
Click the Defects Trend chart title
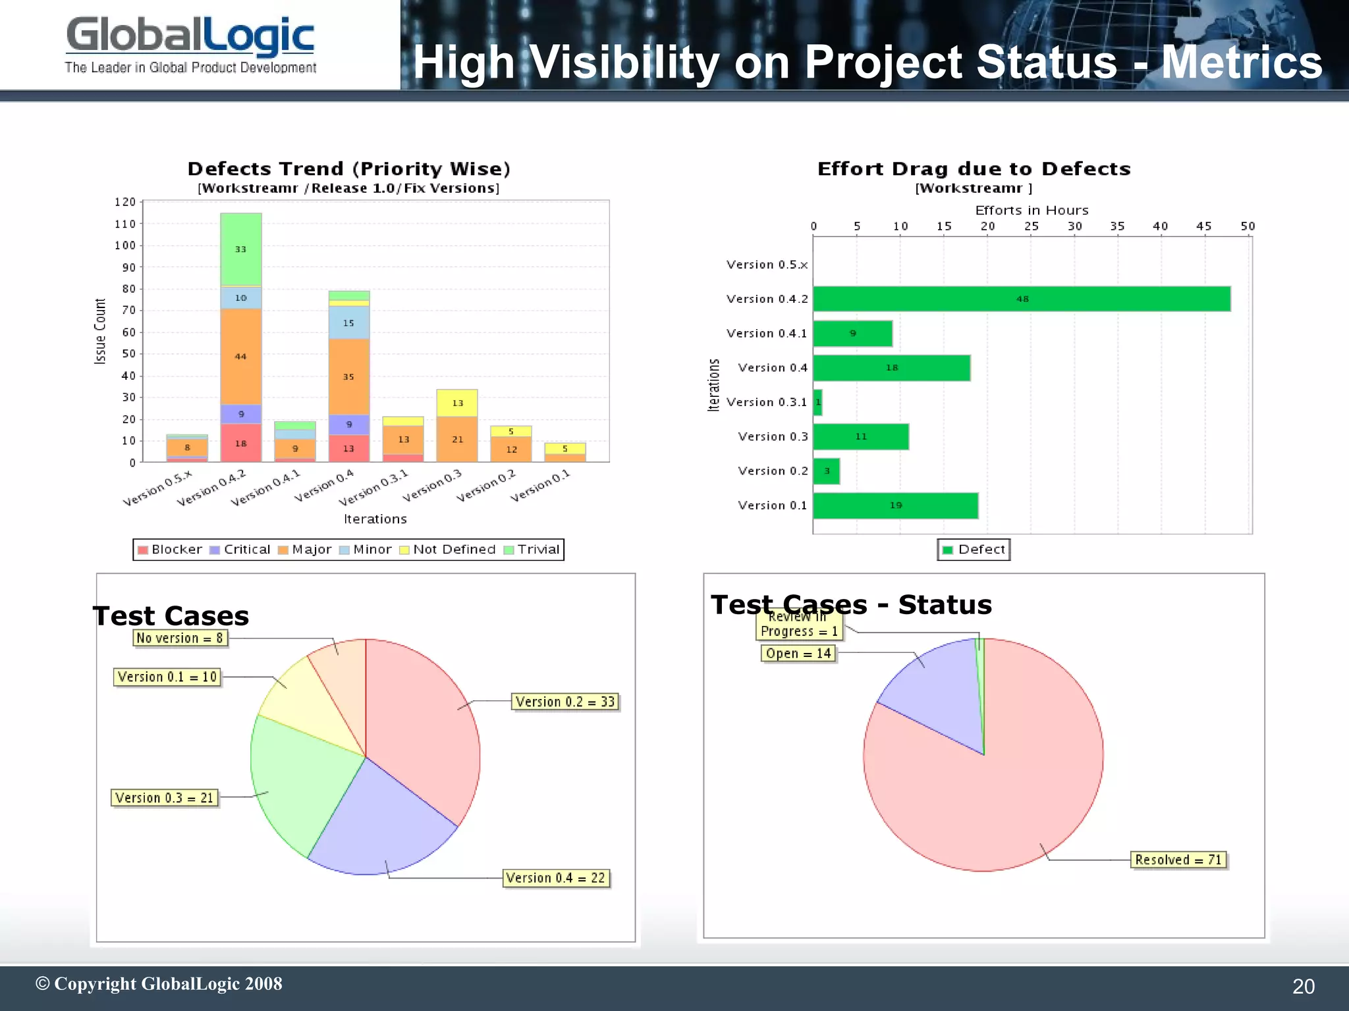tap(348, 169)
